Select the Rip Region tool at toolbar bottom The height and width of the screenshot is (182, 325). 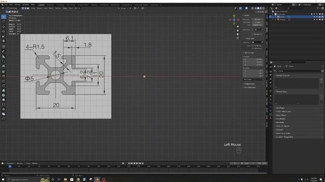click(4, 119)
